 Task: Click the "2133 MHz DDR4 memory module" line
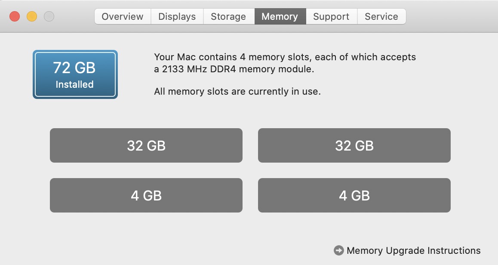pos(234,69)
